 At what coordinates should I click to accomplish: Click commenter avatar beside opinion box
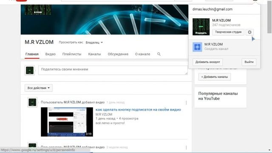(30, 70)
